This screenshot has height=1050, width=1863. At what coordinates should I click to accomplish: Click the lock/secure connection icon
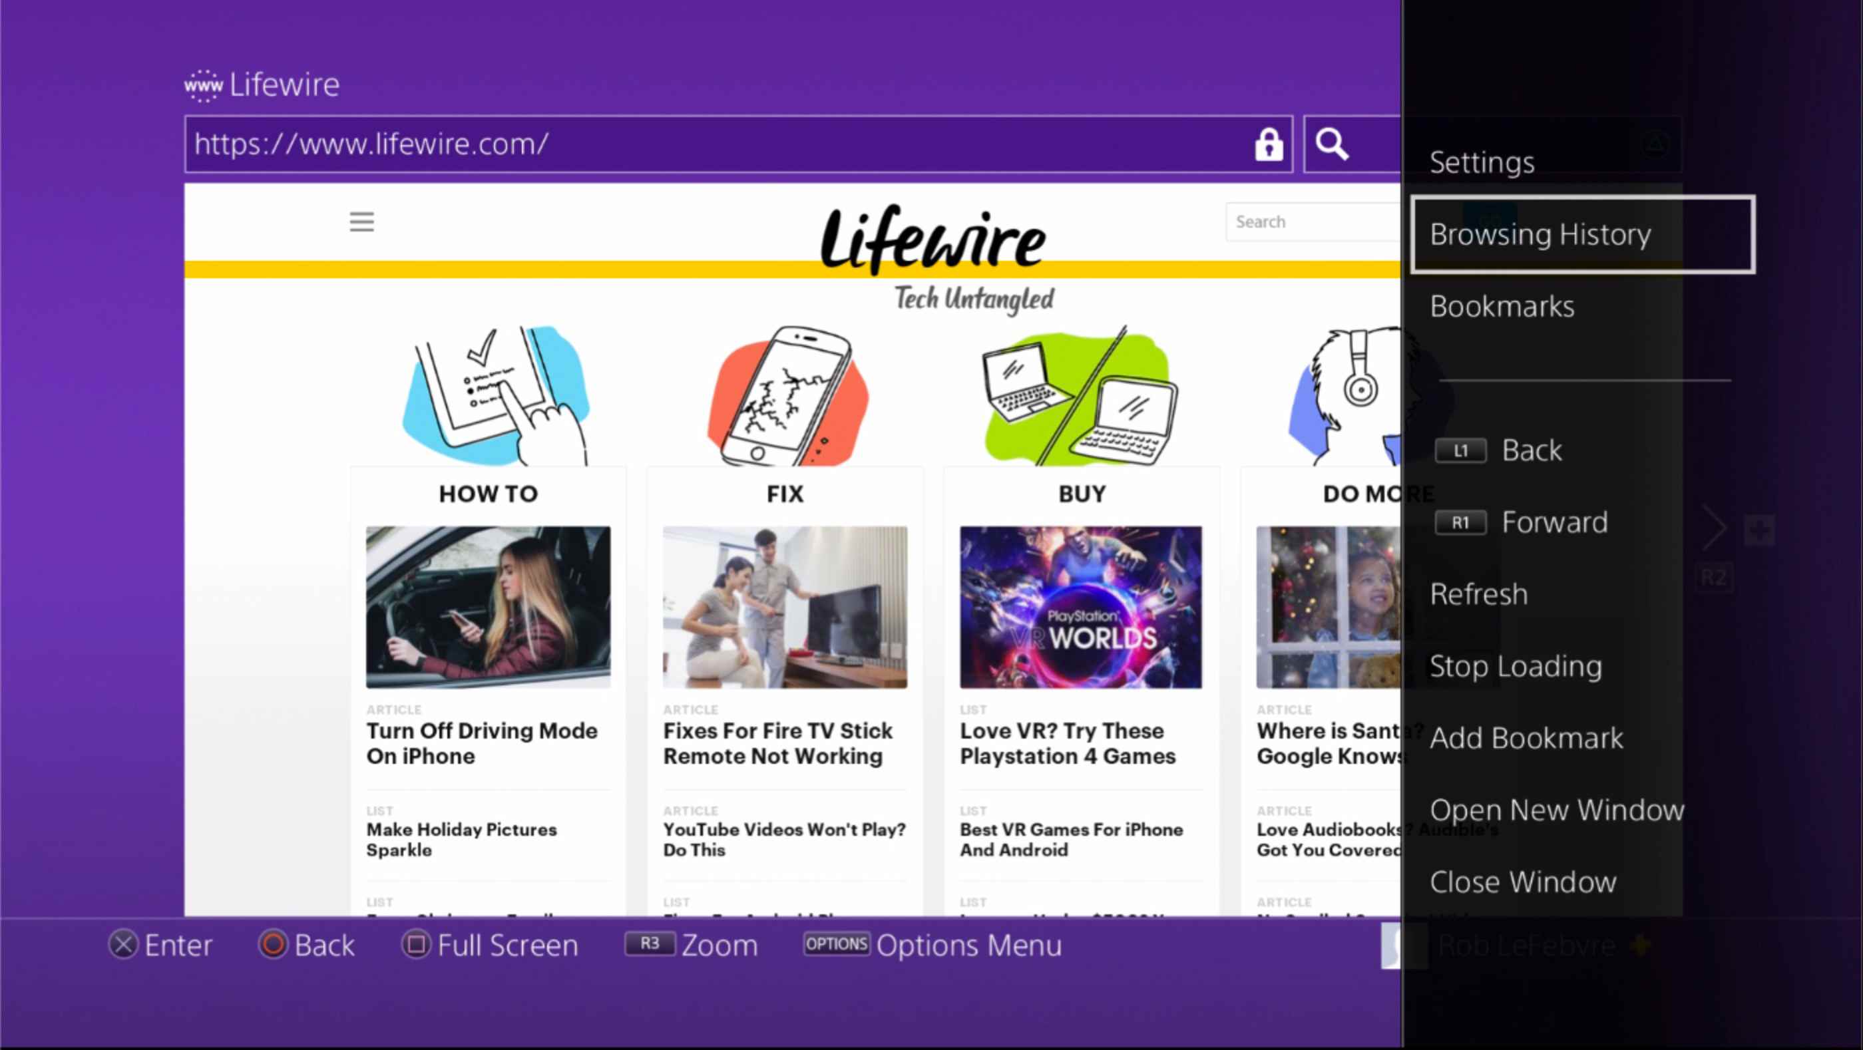[1268, 144]
